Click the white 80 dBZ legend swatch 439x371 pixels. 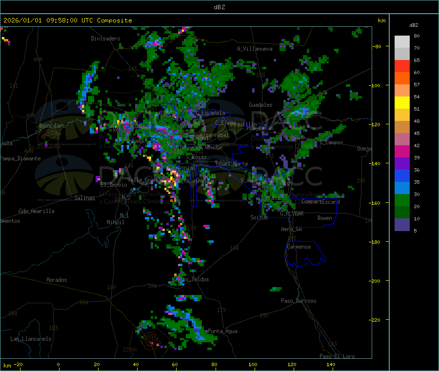402,42
